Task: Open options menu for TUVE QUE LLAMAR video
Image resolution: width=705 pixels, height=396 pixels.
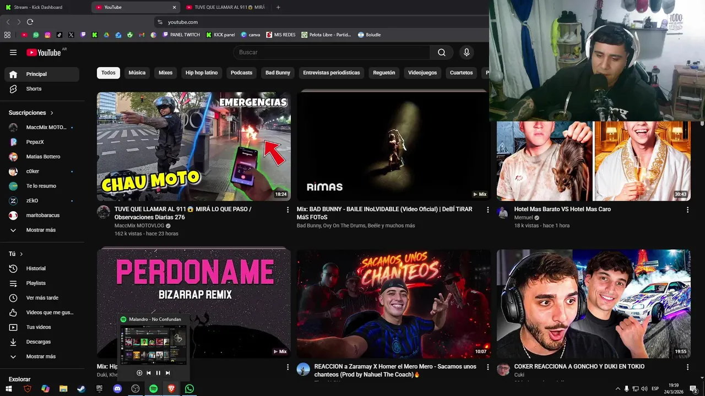Action: pos(288,210)
